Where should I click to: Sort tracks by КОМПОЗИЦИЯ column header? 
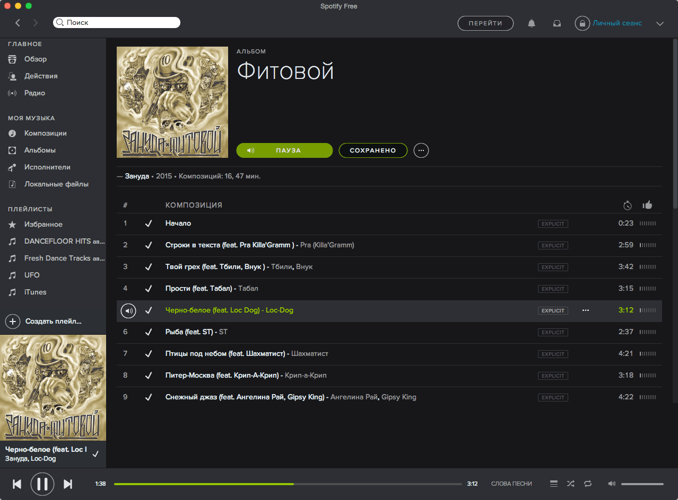(194, 205)
